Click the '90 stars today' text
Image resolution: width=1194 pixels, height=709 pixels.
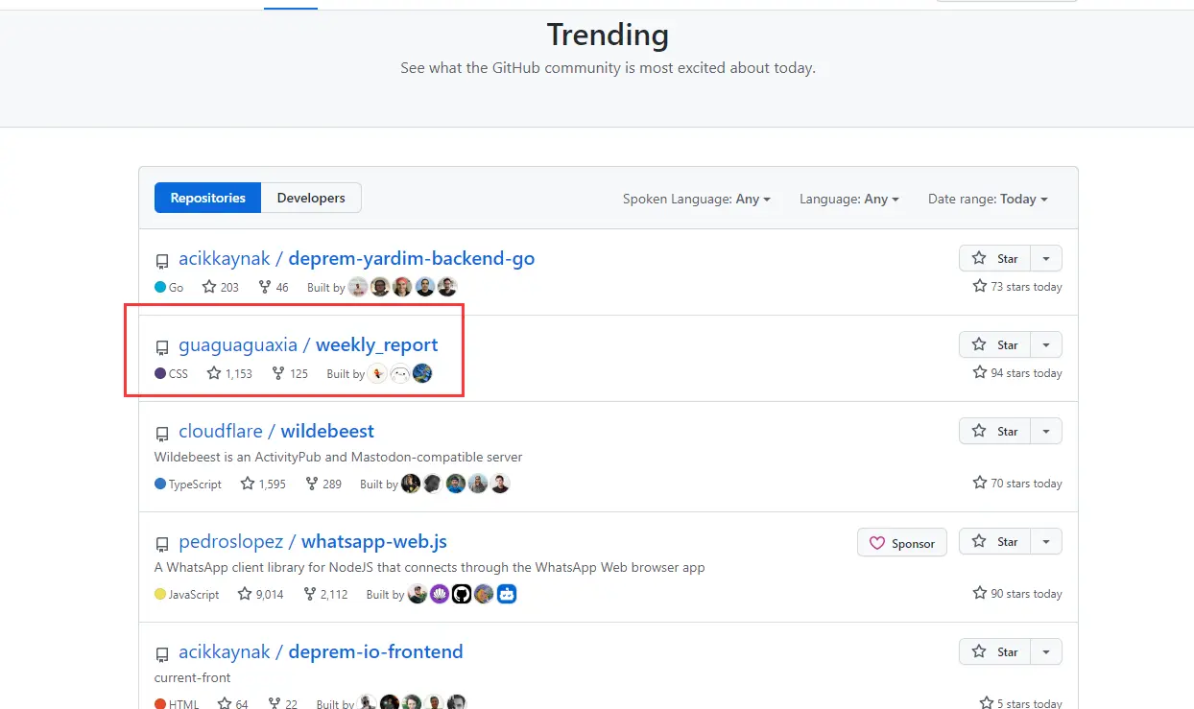pyautogui.click(x=1026, y=594)
